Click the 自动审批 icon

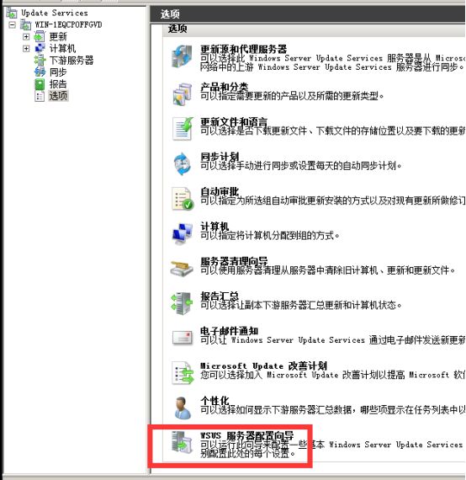(183, 199)
